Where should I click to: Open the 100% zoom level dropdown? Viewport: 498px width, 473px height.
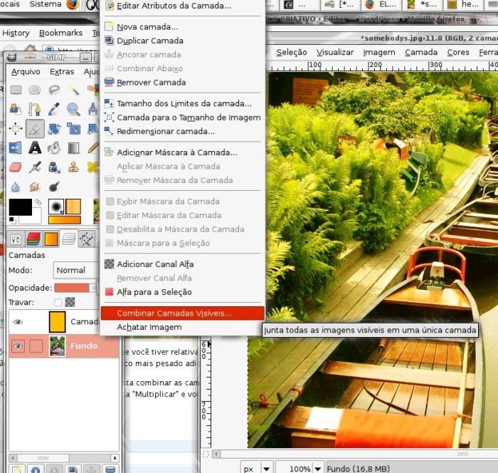pyautogui.click(x=300, y=468)
